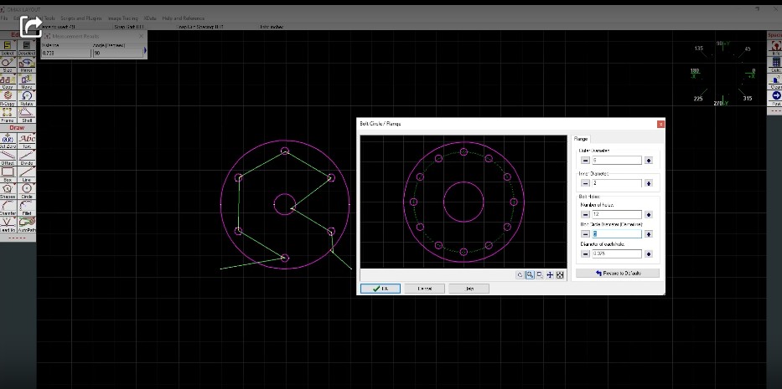The width and height of the screenshot is (782, 389).
Task: Click the Angle field in Measurement Results
Action: (117, 53)
